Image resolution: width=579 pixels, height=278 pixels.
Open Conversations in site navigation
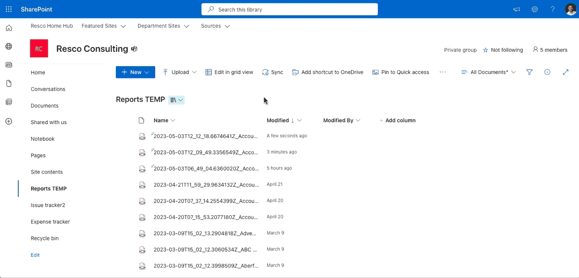click(48, 89)
